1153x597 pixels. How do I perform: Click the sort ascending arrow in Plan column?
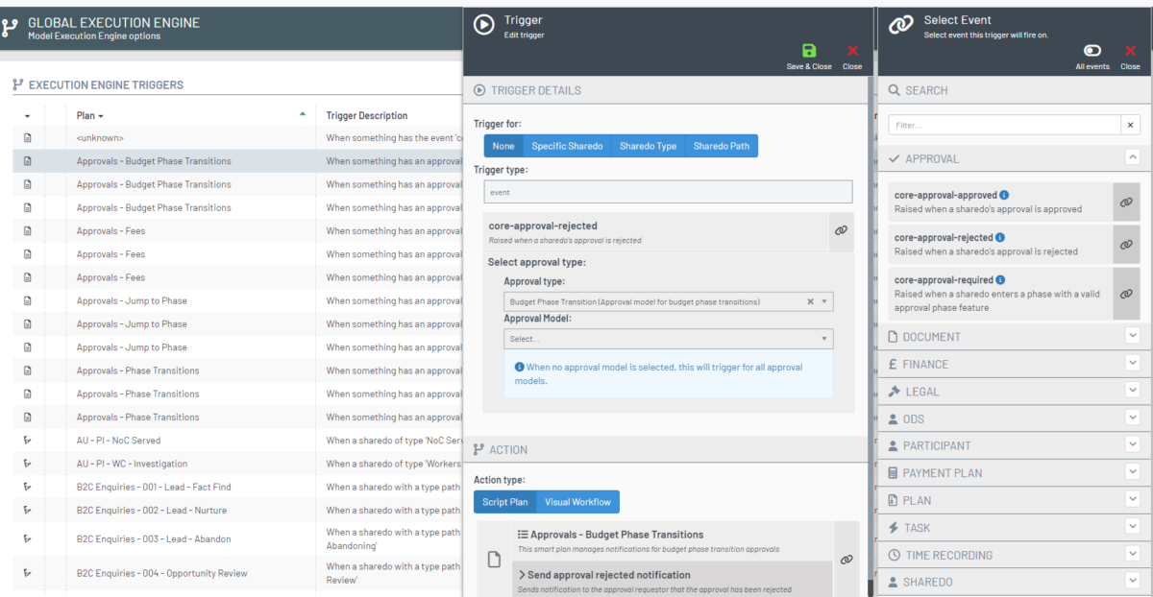click(303, 114)
